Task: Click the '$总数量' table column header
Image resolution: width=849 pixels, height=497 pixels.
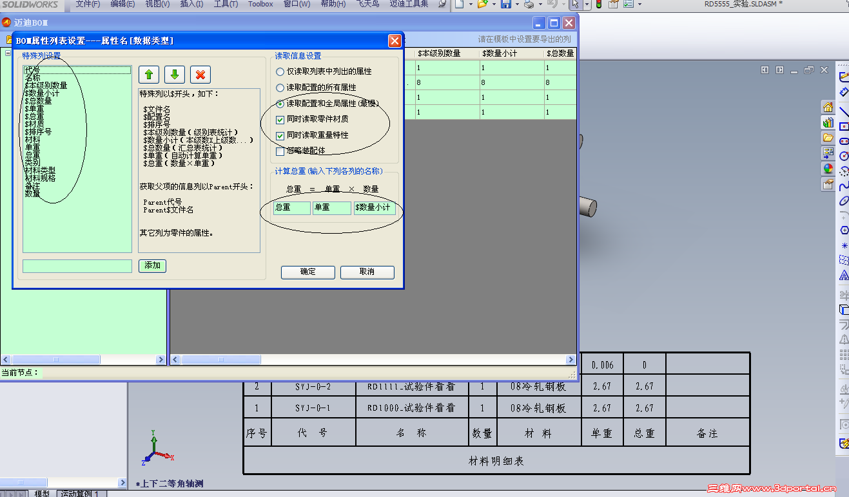Action: click(560, 53)
